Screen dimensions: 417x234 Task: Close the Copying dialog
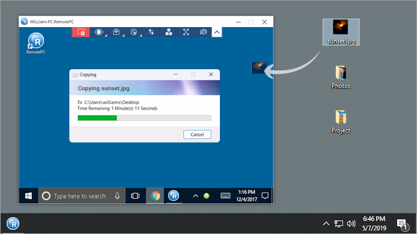(211, 75)
